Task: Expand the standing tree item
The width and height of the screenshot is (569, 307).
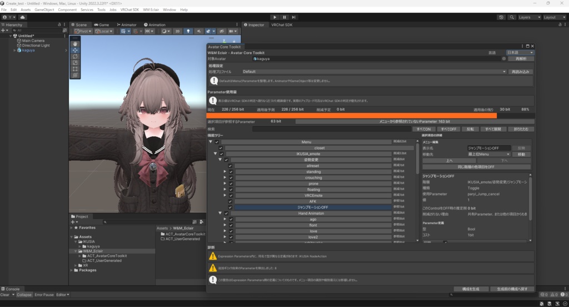Action: [x=225, y=172]
